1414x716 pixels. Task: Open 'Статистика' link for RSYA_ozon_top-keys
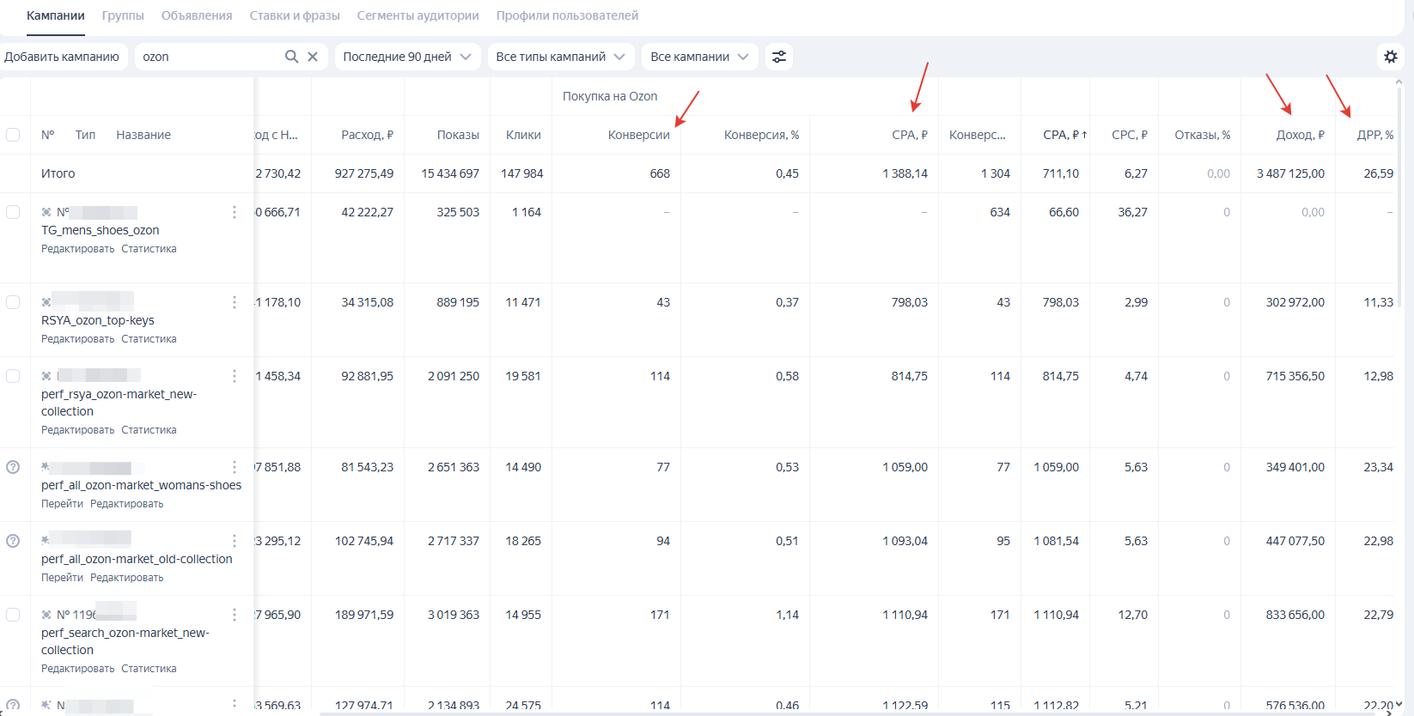pos(149,339)
